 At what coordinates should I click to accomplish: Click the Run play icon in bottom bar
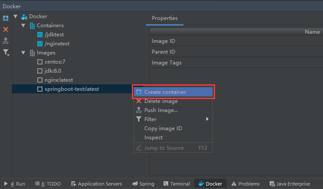tap(6, 184)
